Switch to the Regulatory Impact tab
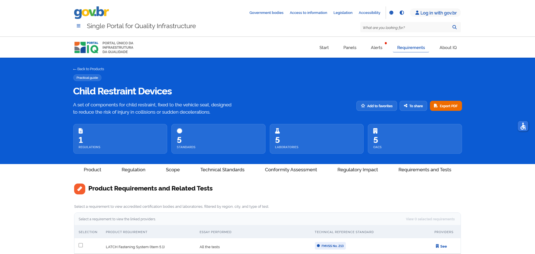535x254 pixels. [x=358, y=170]
